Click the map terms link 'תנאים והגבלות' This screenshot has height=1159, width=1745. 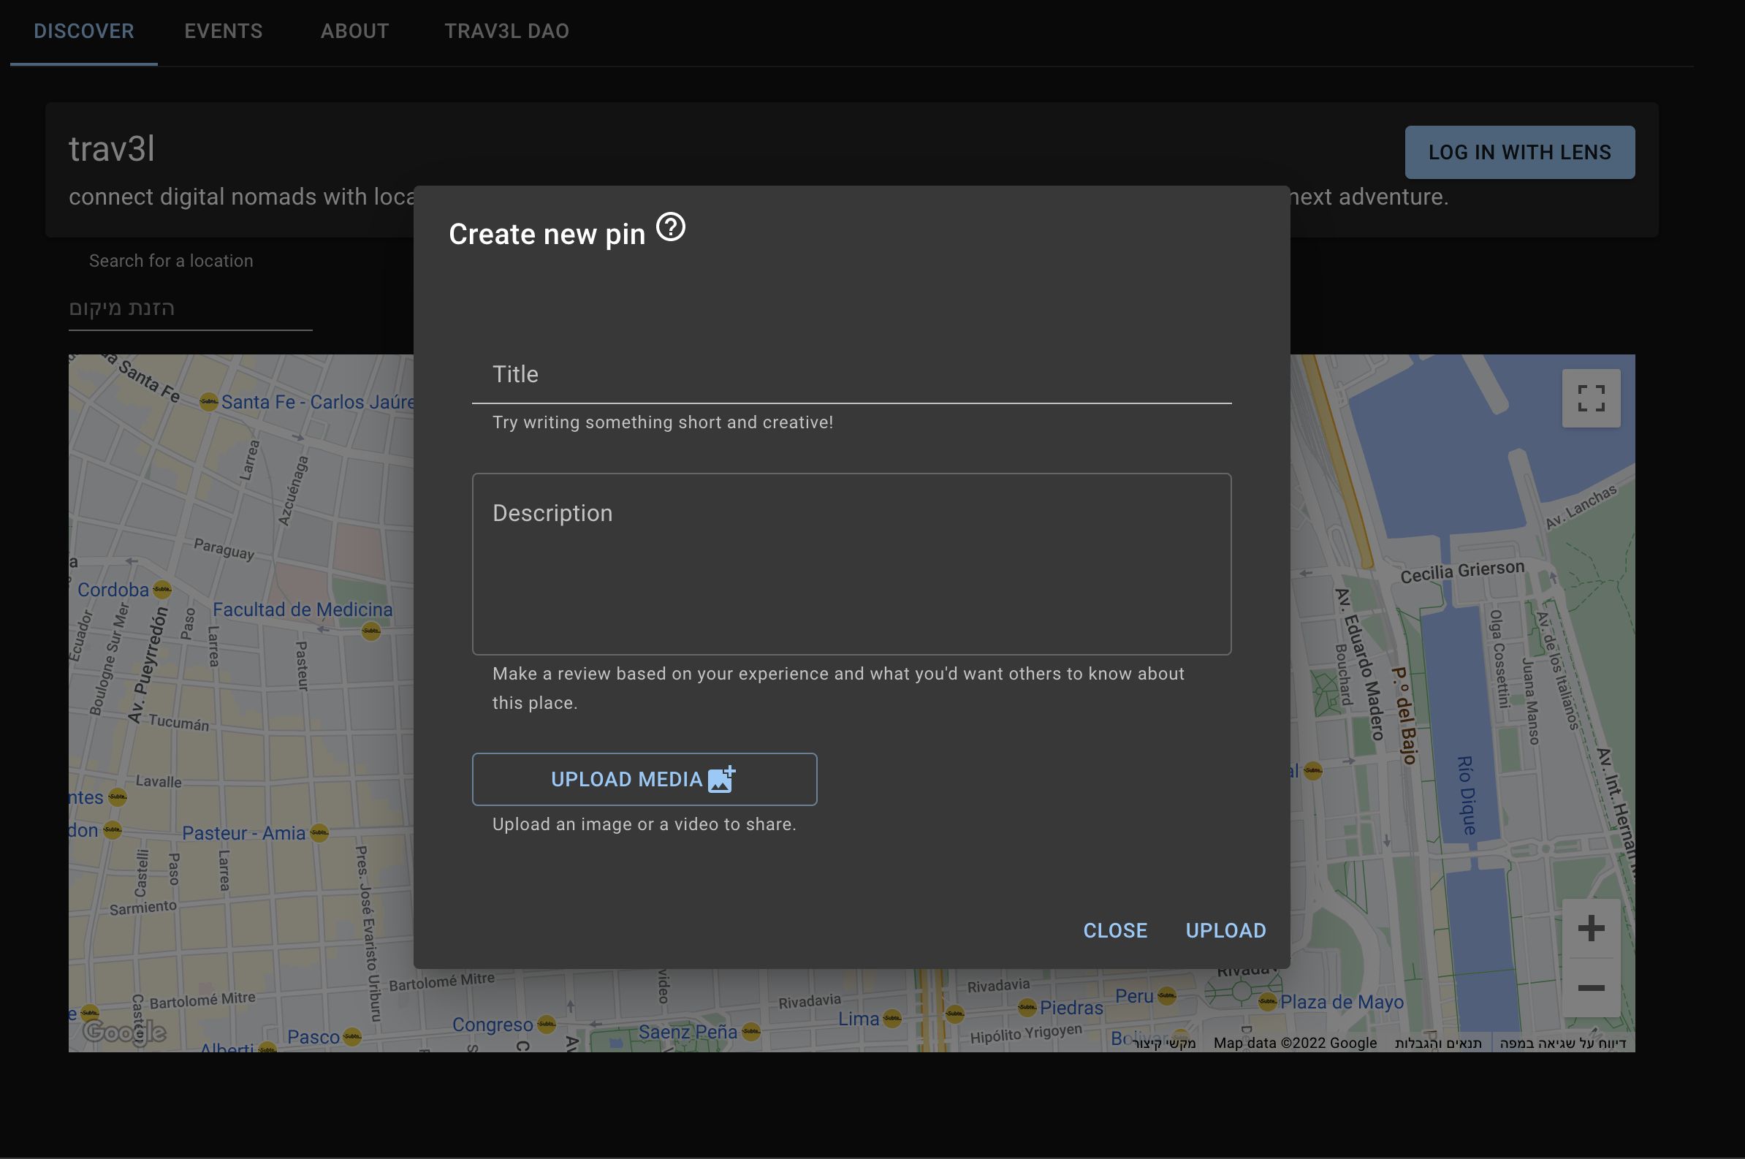coord(1437,1043)
